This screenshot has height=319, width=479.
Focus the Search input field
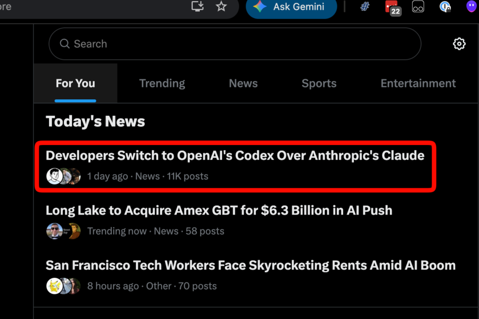click(235, 44)
